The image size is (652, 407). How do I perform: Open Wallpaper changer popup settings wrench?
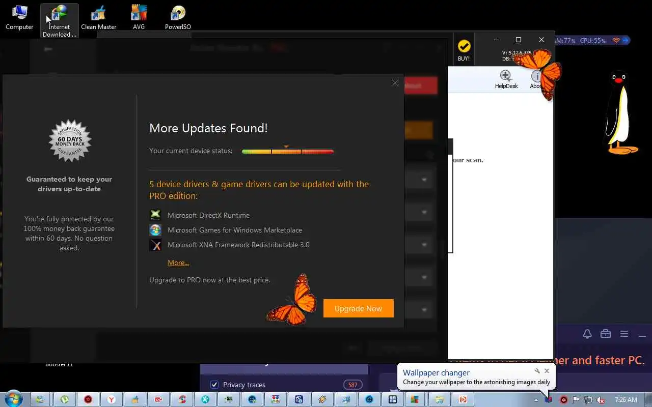tap(537, 371)
